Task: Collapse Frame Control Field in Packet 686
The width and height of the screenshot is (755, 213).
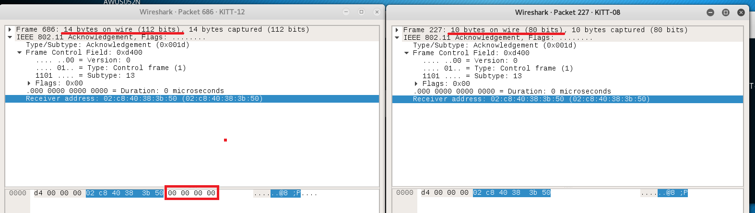Action: [x=20, y=53]
